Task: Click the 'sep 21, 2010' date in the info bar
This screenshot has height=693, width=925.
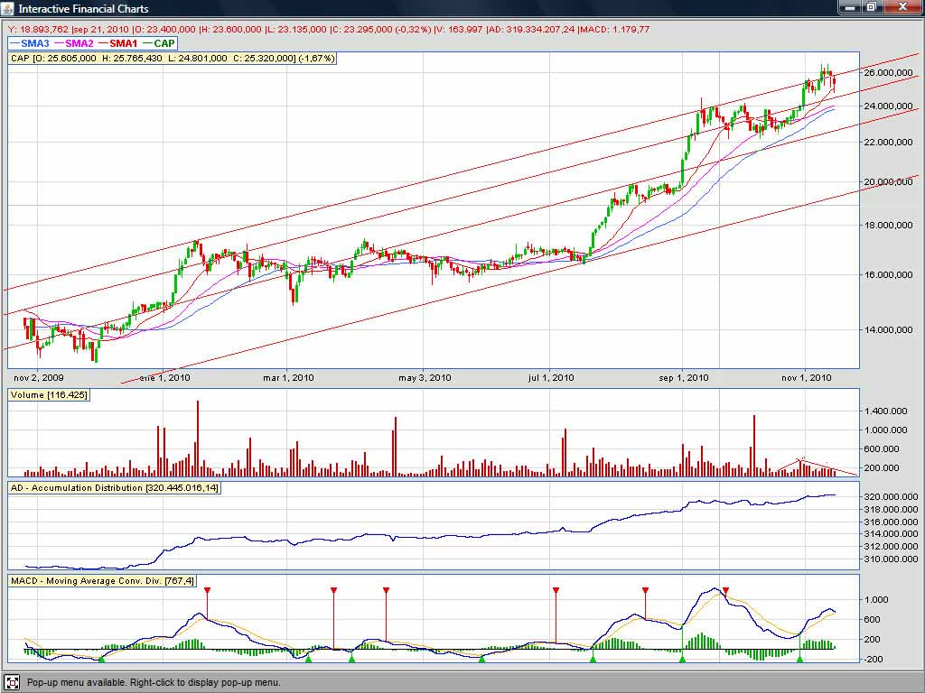Action: pyautogui.click(x=101, y=29)
